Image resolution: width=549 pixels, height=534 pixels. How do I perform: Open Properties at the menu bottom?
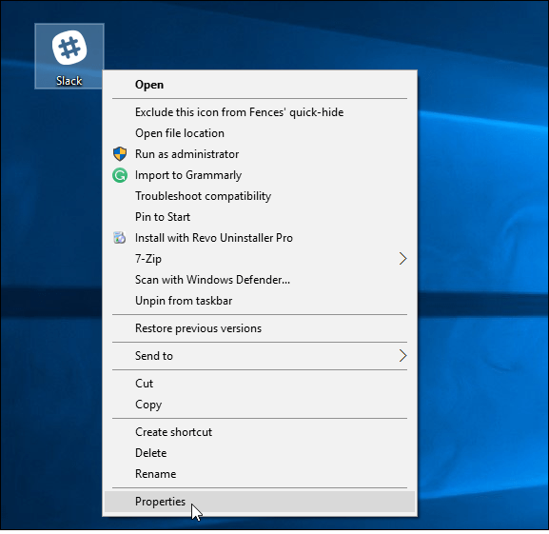click(260, 502)
